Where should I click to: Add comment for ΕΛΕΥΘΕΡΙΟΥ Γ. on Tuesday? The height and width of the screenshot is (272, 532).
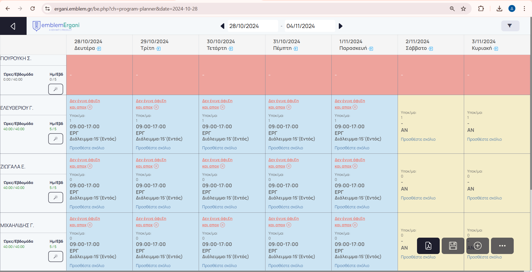pos(153,148)
